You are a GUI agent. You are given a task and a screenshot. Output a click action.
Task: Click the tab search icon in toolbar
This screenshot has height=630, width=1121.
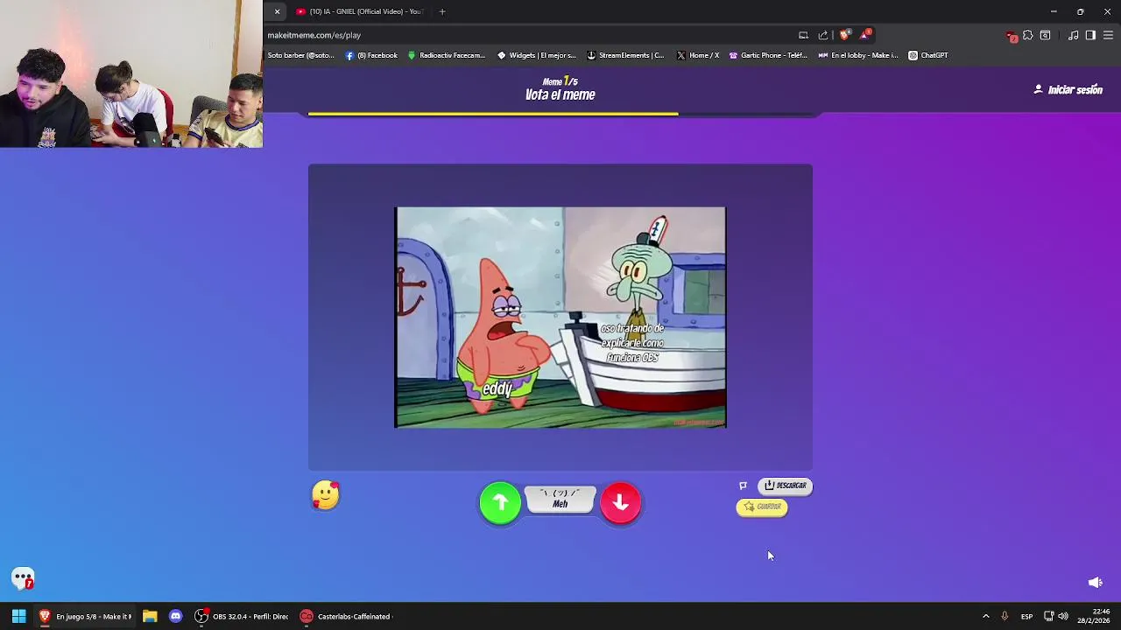(1045, 35)
